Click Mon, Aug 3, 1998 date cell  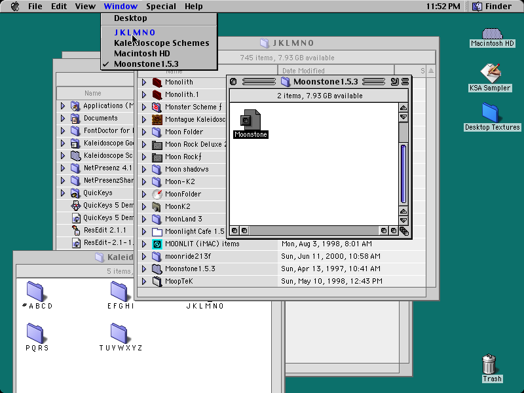tap(326, 244)
